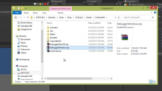
Task: Open Google Drive in navigation pane
Action: tap(26, 29)
